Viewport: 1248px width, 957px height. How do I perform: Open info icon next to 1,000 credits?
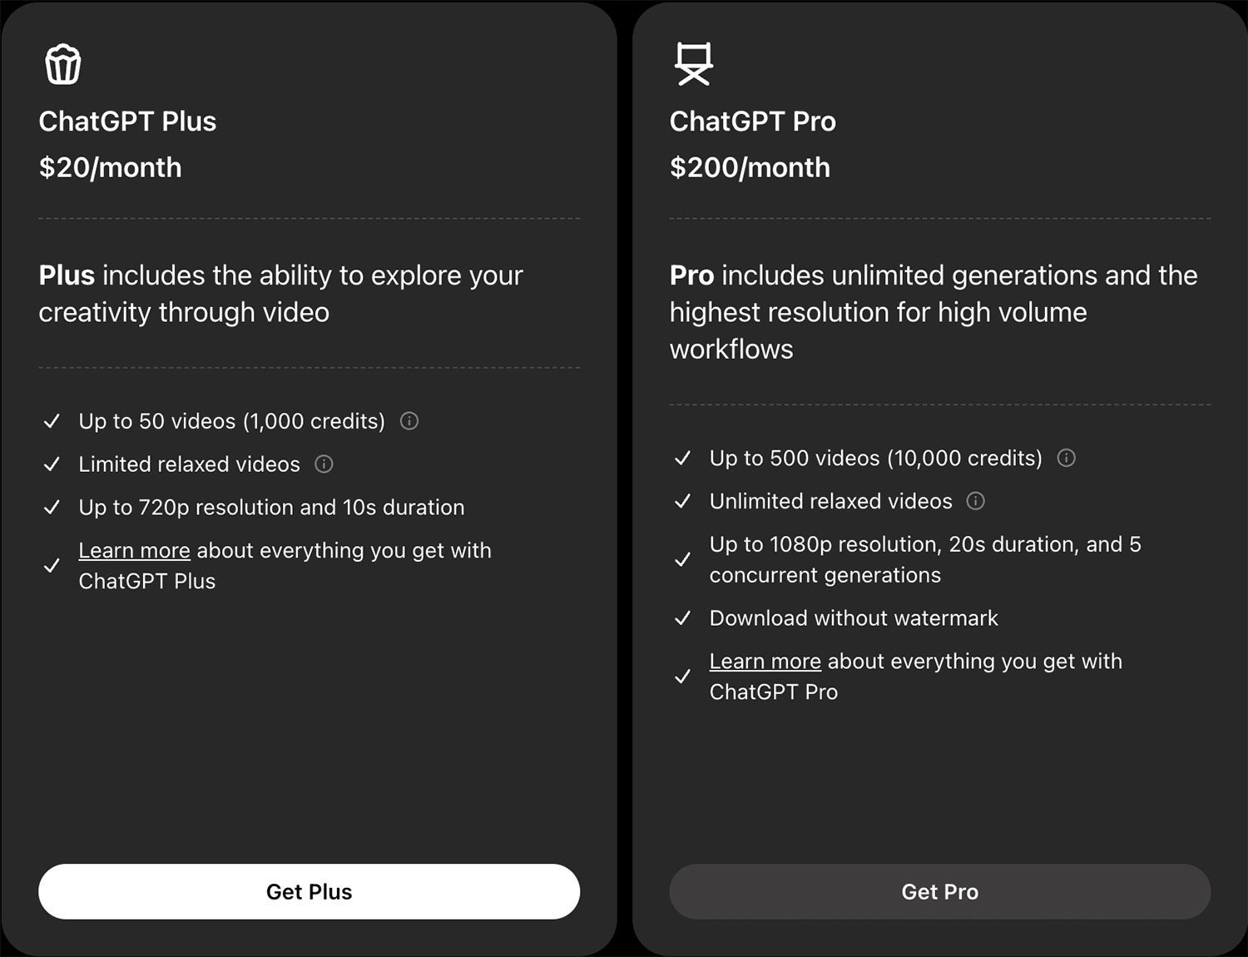(x=409, y=421)
